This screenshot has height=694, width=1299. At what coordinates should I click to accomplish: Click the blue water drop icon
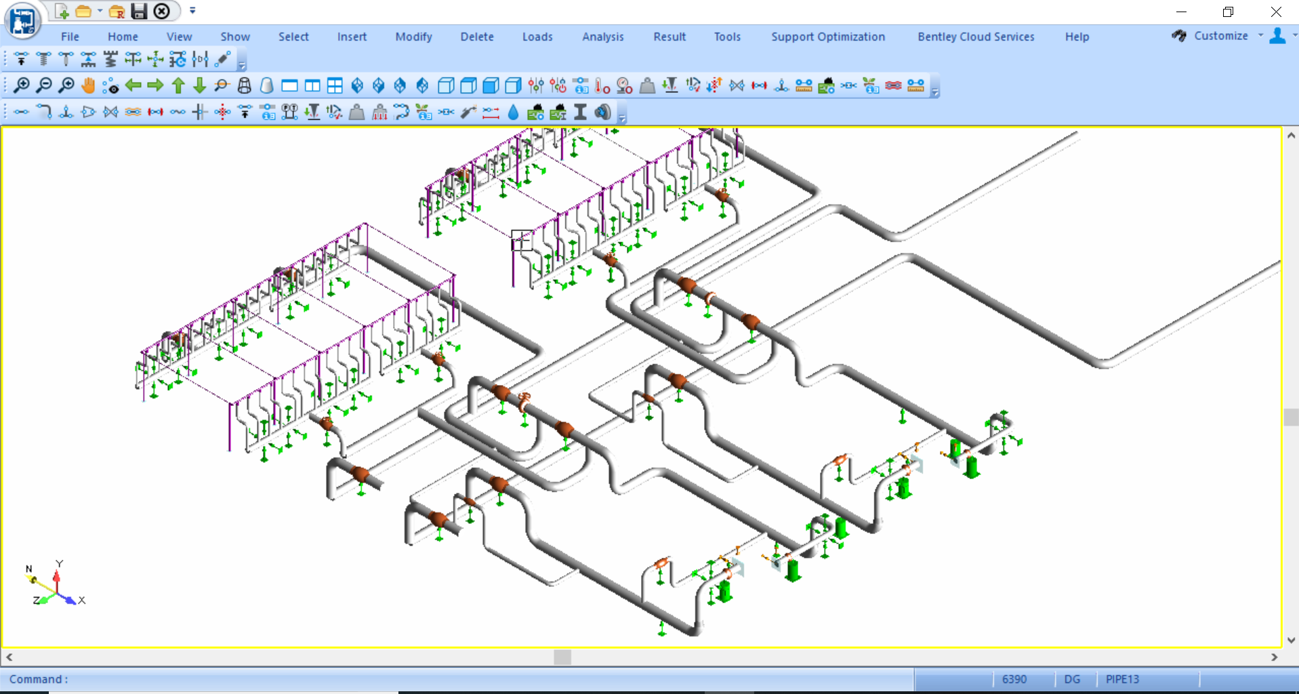point(513,112)
